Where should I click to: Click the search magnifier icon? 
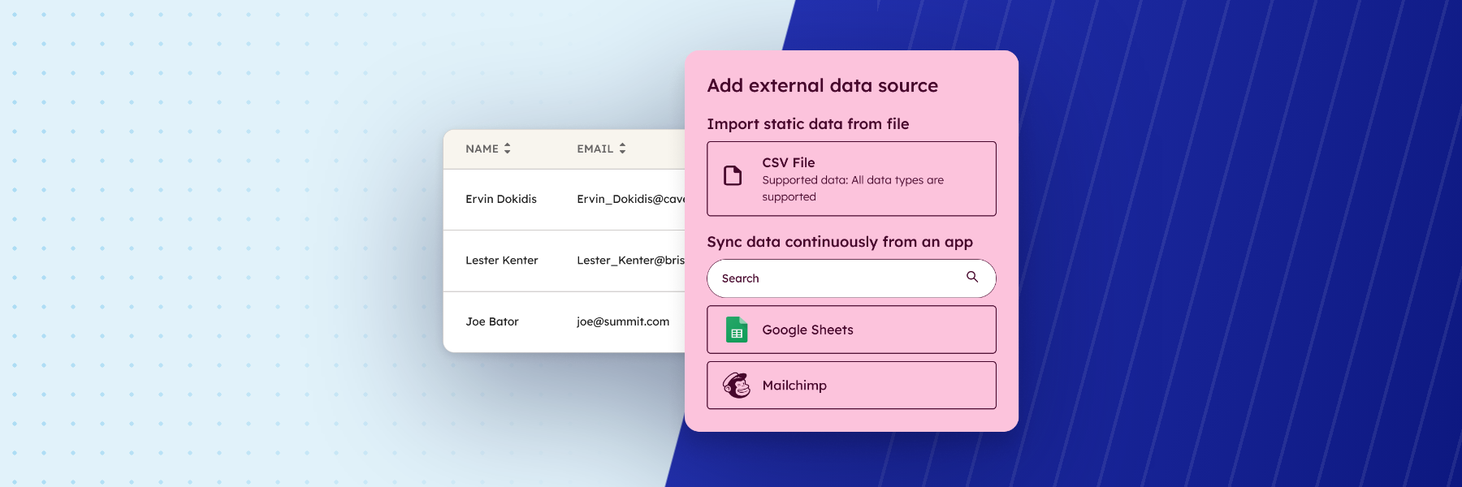click(972, 277)
